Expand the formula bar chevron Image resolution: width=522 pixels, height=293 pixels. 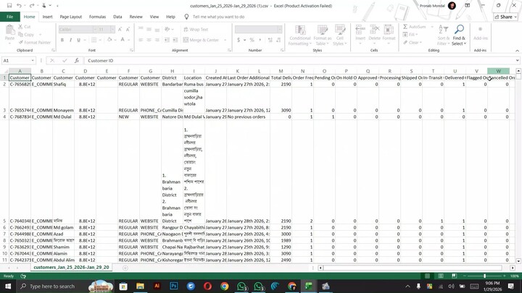[518, 61]
